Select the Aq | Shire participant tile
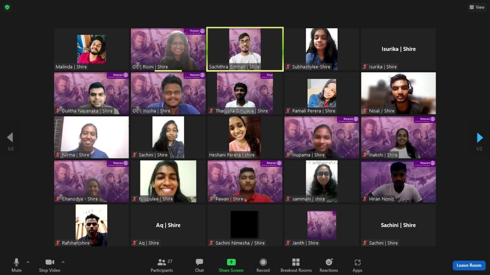 point(168,225)
